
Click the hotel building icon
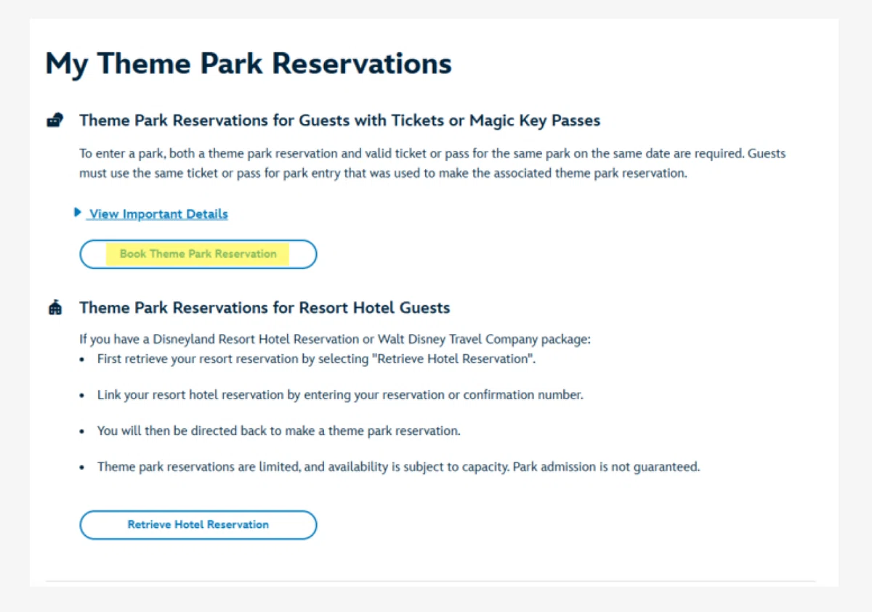(x=55, y=308)
